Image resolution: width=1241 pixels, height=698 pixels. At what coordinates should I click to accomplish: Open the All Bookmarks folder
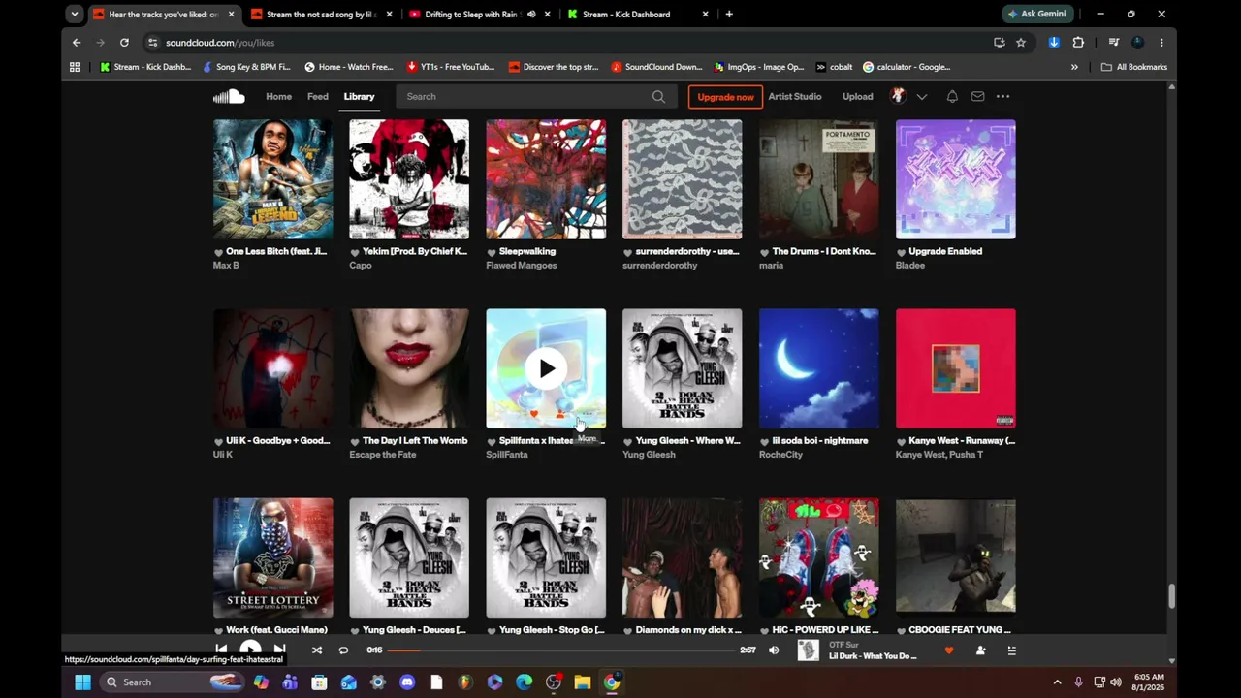click(x=1133, y=67)
